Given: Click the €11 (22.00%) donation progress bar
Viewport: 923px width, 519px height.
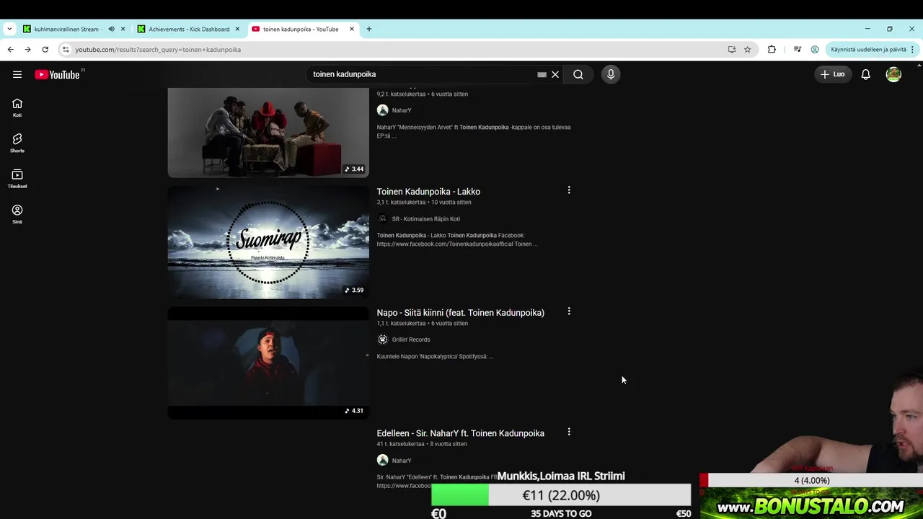Looking at the screenshot, I should [x=561, y=495].
